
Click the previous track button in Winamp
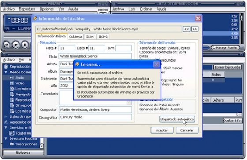click(7, 45)
